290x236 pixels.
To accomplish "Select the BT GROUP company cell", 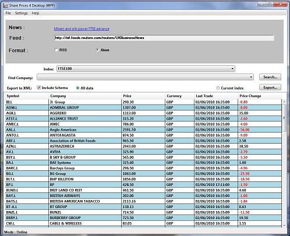I will click(x=85, y=207).
